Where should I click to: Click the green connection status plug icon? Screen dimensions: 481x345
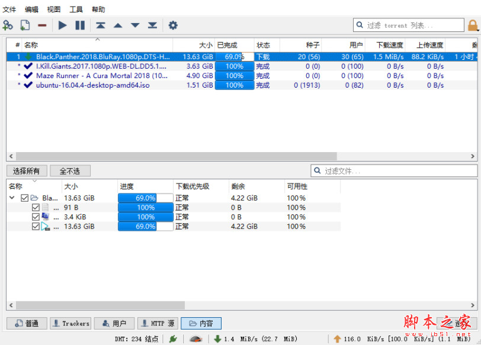click(173, 339)
